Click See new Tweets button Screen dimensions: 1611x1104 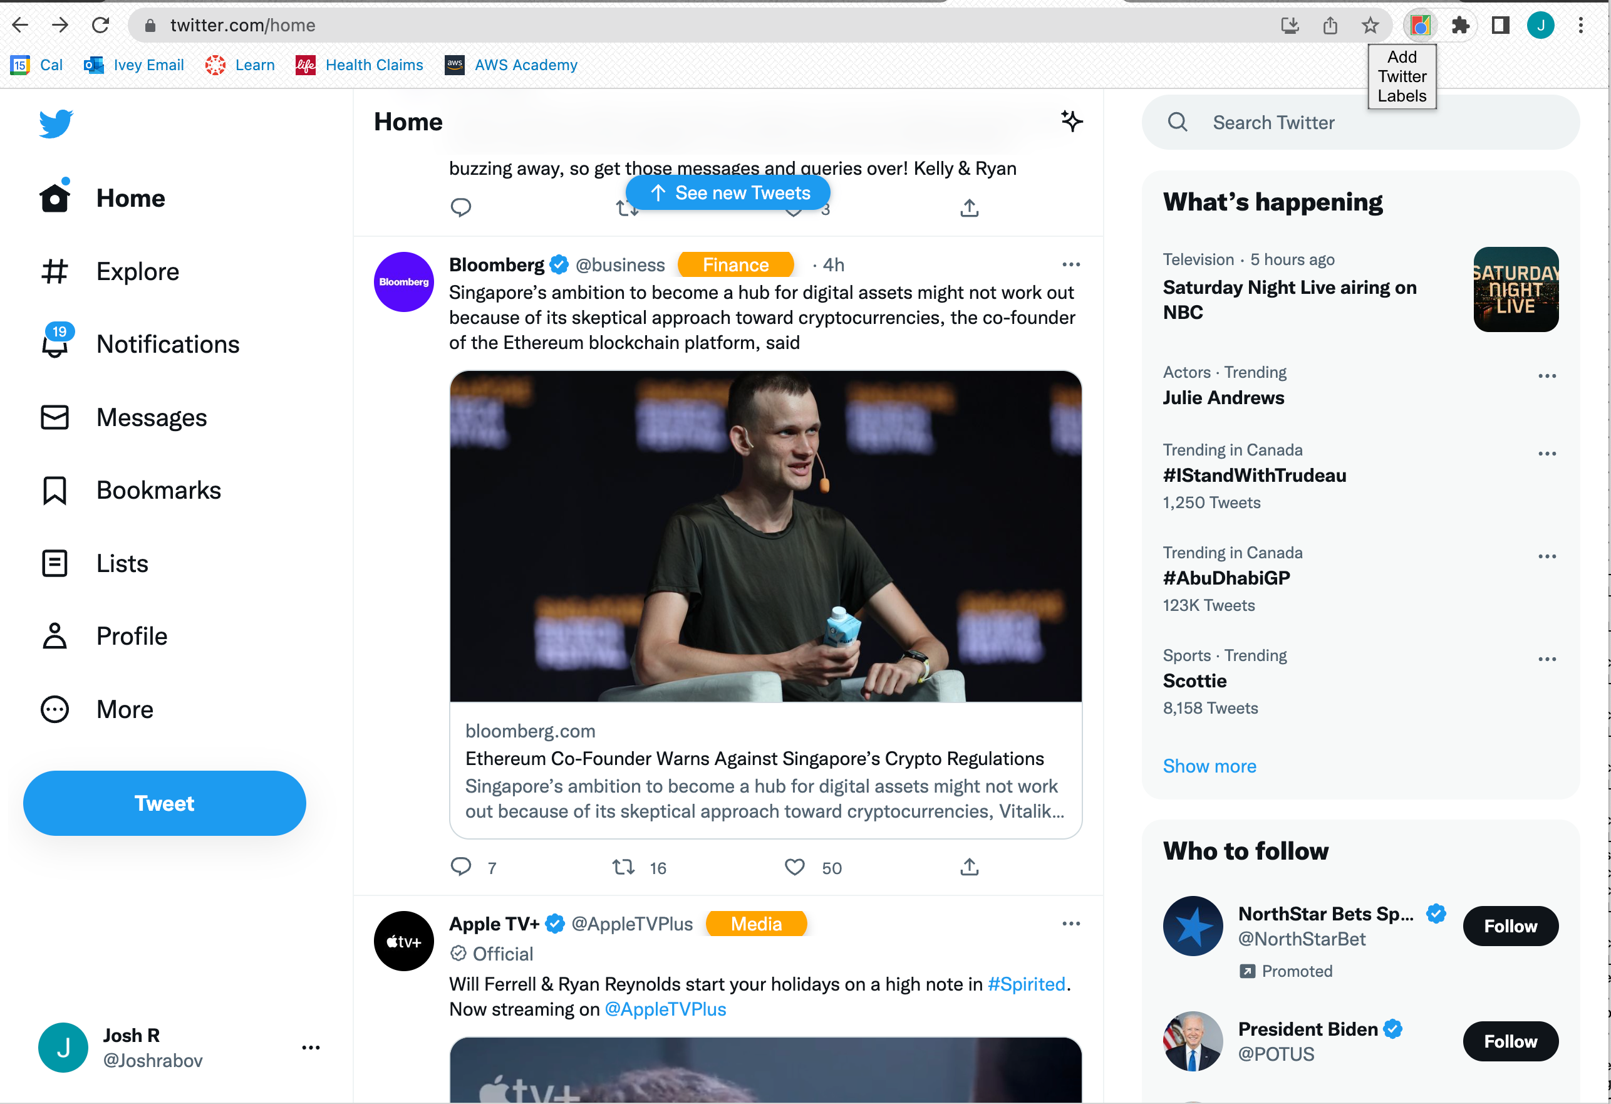coord(728,193)
